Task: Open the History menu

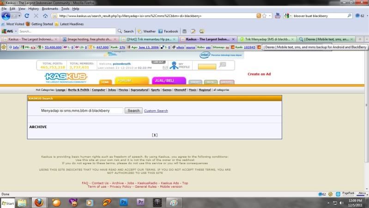Action: point(33,9)
